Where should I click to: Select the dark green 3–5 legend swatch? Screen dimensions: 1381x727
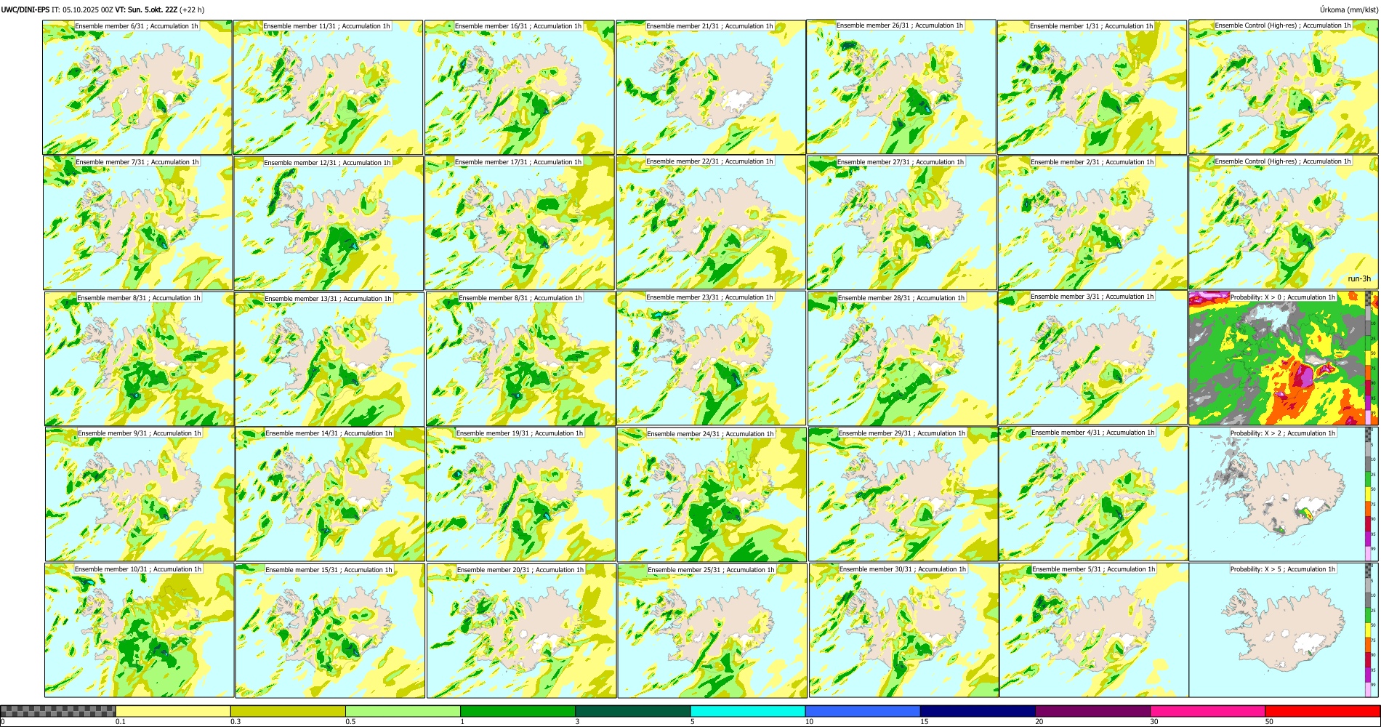[632, 711]
